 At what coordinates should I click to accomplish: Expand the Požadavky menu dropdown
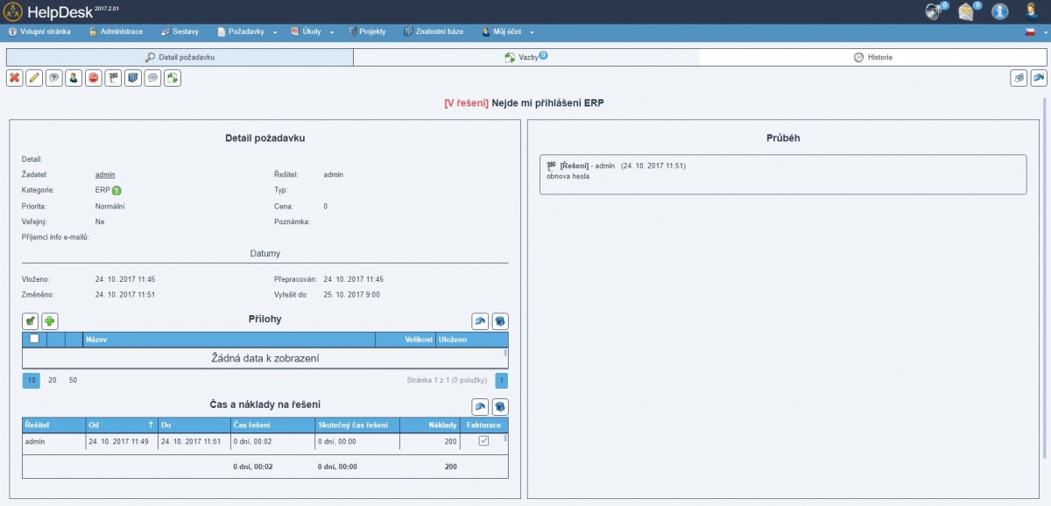247,32
